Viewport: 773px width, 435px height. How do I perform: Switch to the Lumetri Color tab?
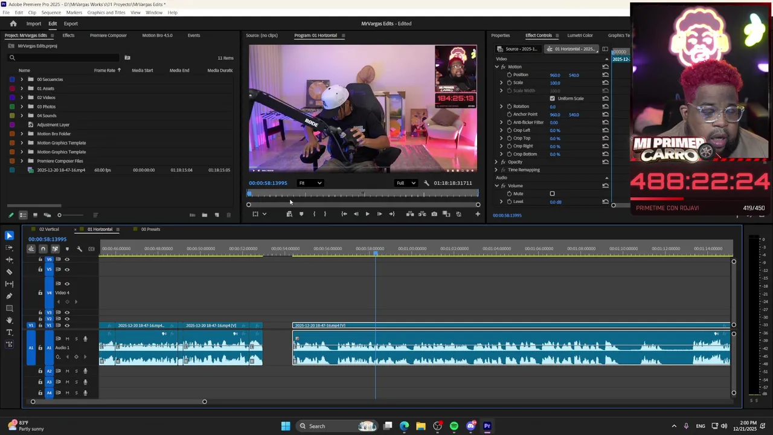click(580, 35)
